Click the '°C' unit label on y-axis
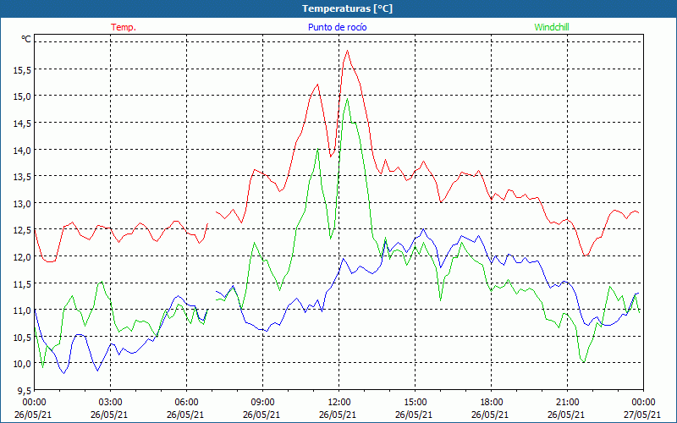677x423 pixels. click(26, 39)
